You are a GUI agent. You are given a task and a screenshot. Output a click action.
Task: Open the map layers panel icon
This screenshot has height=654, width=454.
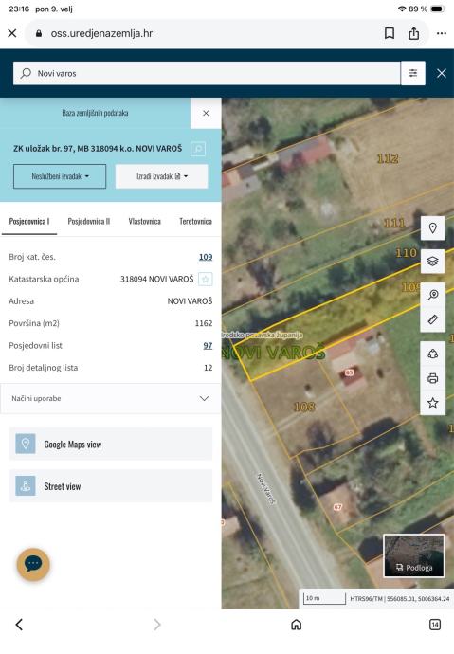[x=433, y=262]
